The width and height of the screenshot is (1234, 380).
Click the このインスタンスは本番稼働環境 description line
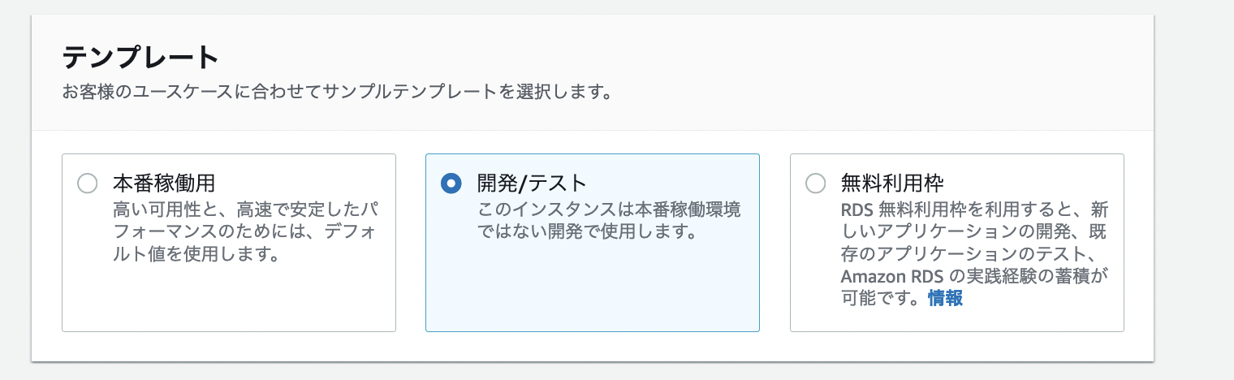point(608,209)
